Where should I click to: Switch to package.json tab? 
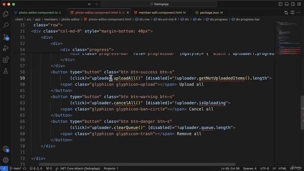[209, 13]
